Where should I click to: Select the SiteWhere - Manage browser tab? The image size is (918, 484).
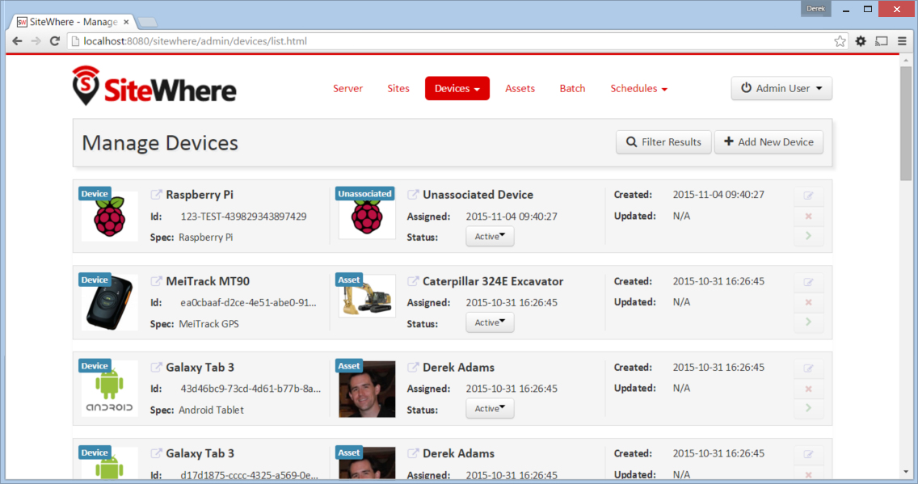pyautogui.click(x=74, y=22)
